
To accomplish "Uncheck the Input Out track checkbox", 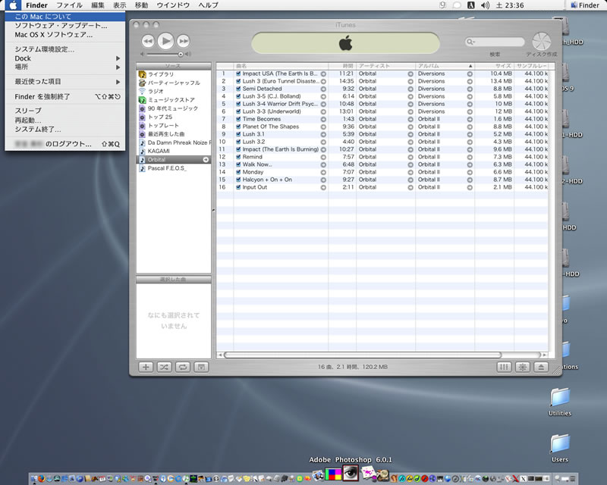I will click(x=238, y=187).
